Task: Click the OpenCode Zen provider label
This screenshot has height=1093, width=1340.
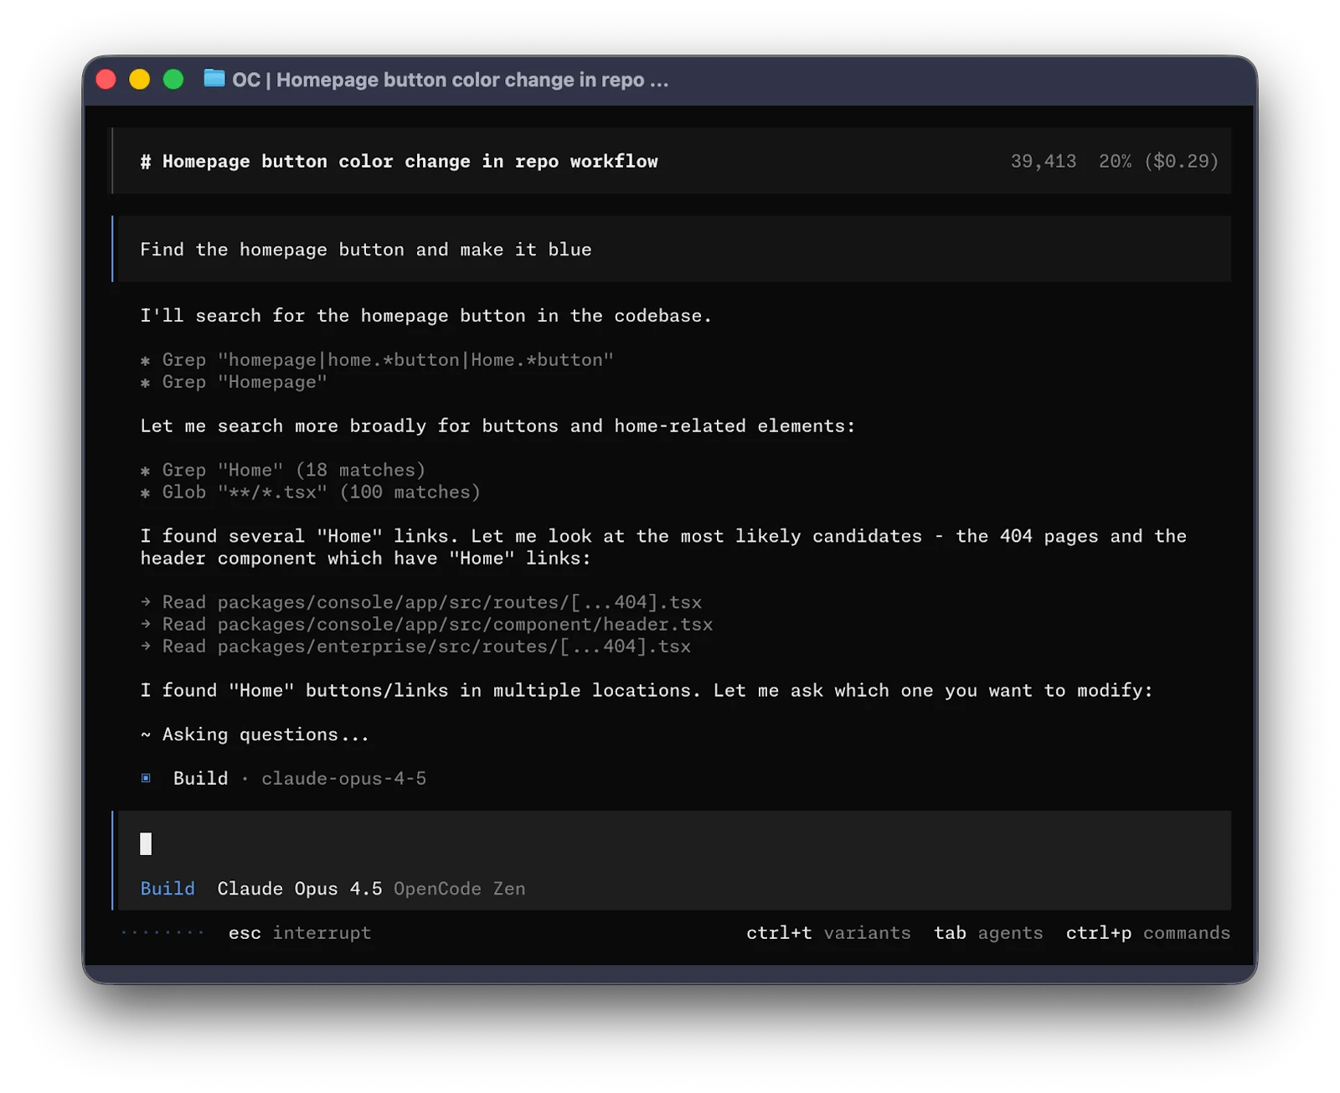Action: pyautogui.click(x=460, y=889)
